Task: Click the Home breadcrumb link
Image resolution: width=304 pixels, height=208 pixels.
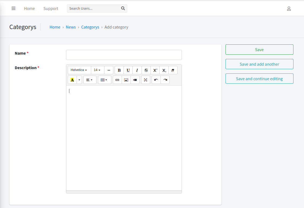Action: [x=55, y=27]
